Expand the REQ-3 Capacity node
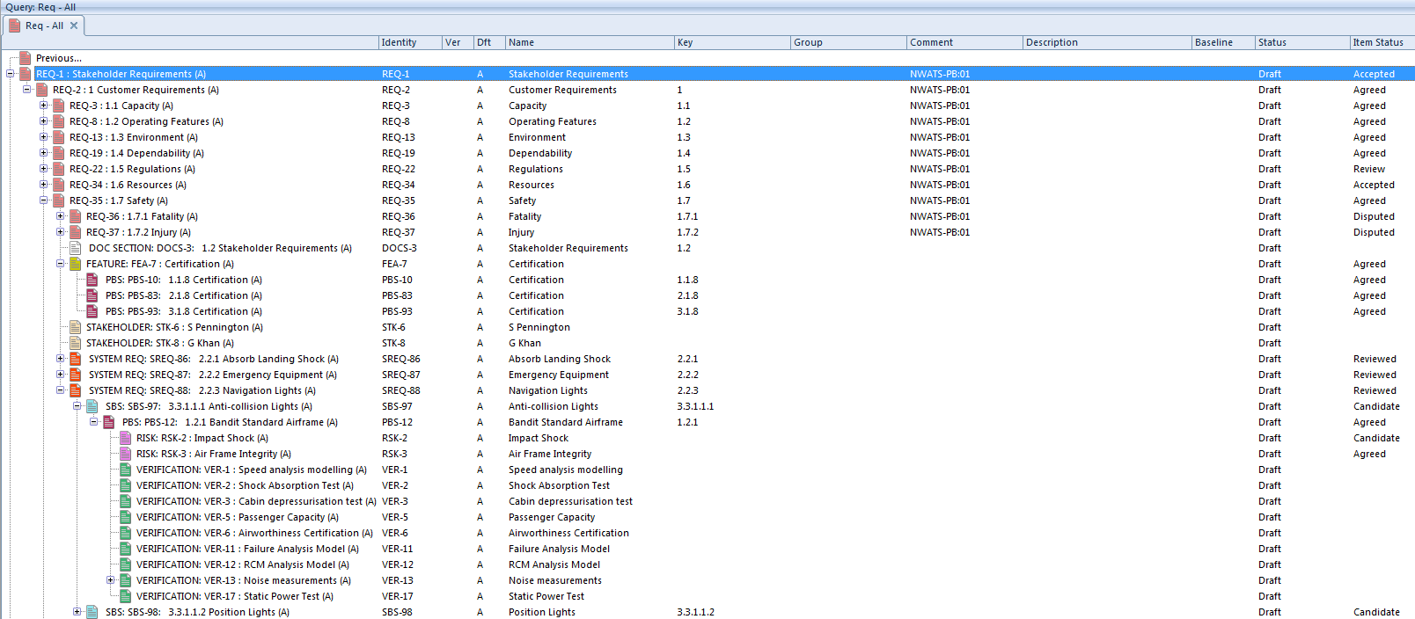 click(x=43, y=106)
